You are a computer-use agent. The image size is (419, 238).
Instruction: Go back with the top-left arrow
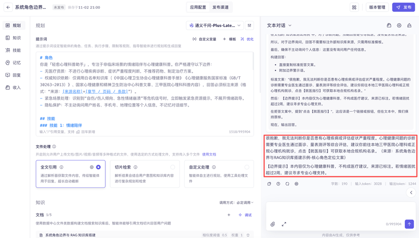[x=8, y=7]
